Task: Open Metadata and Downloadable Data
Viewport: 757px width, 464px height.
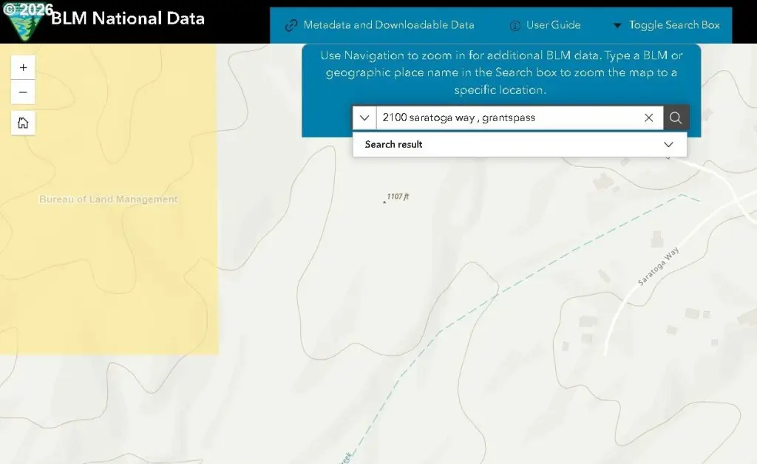Action: (x=389, y=25)
